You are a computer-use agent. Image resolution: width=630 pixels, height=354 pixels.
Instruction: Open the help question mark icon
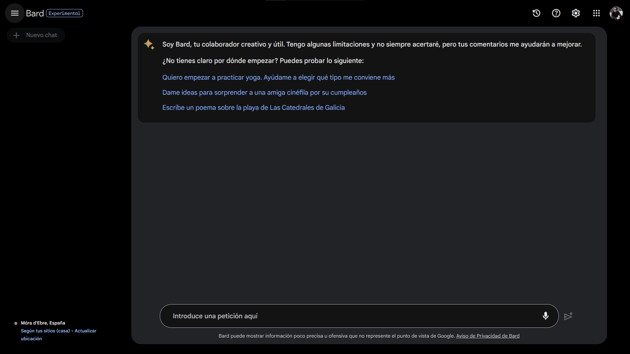pos(556,13)
